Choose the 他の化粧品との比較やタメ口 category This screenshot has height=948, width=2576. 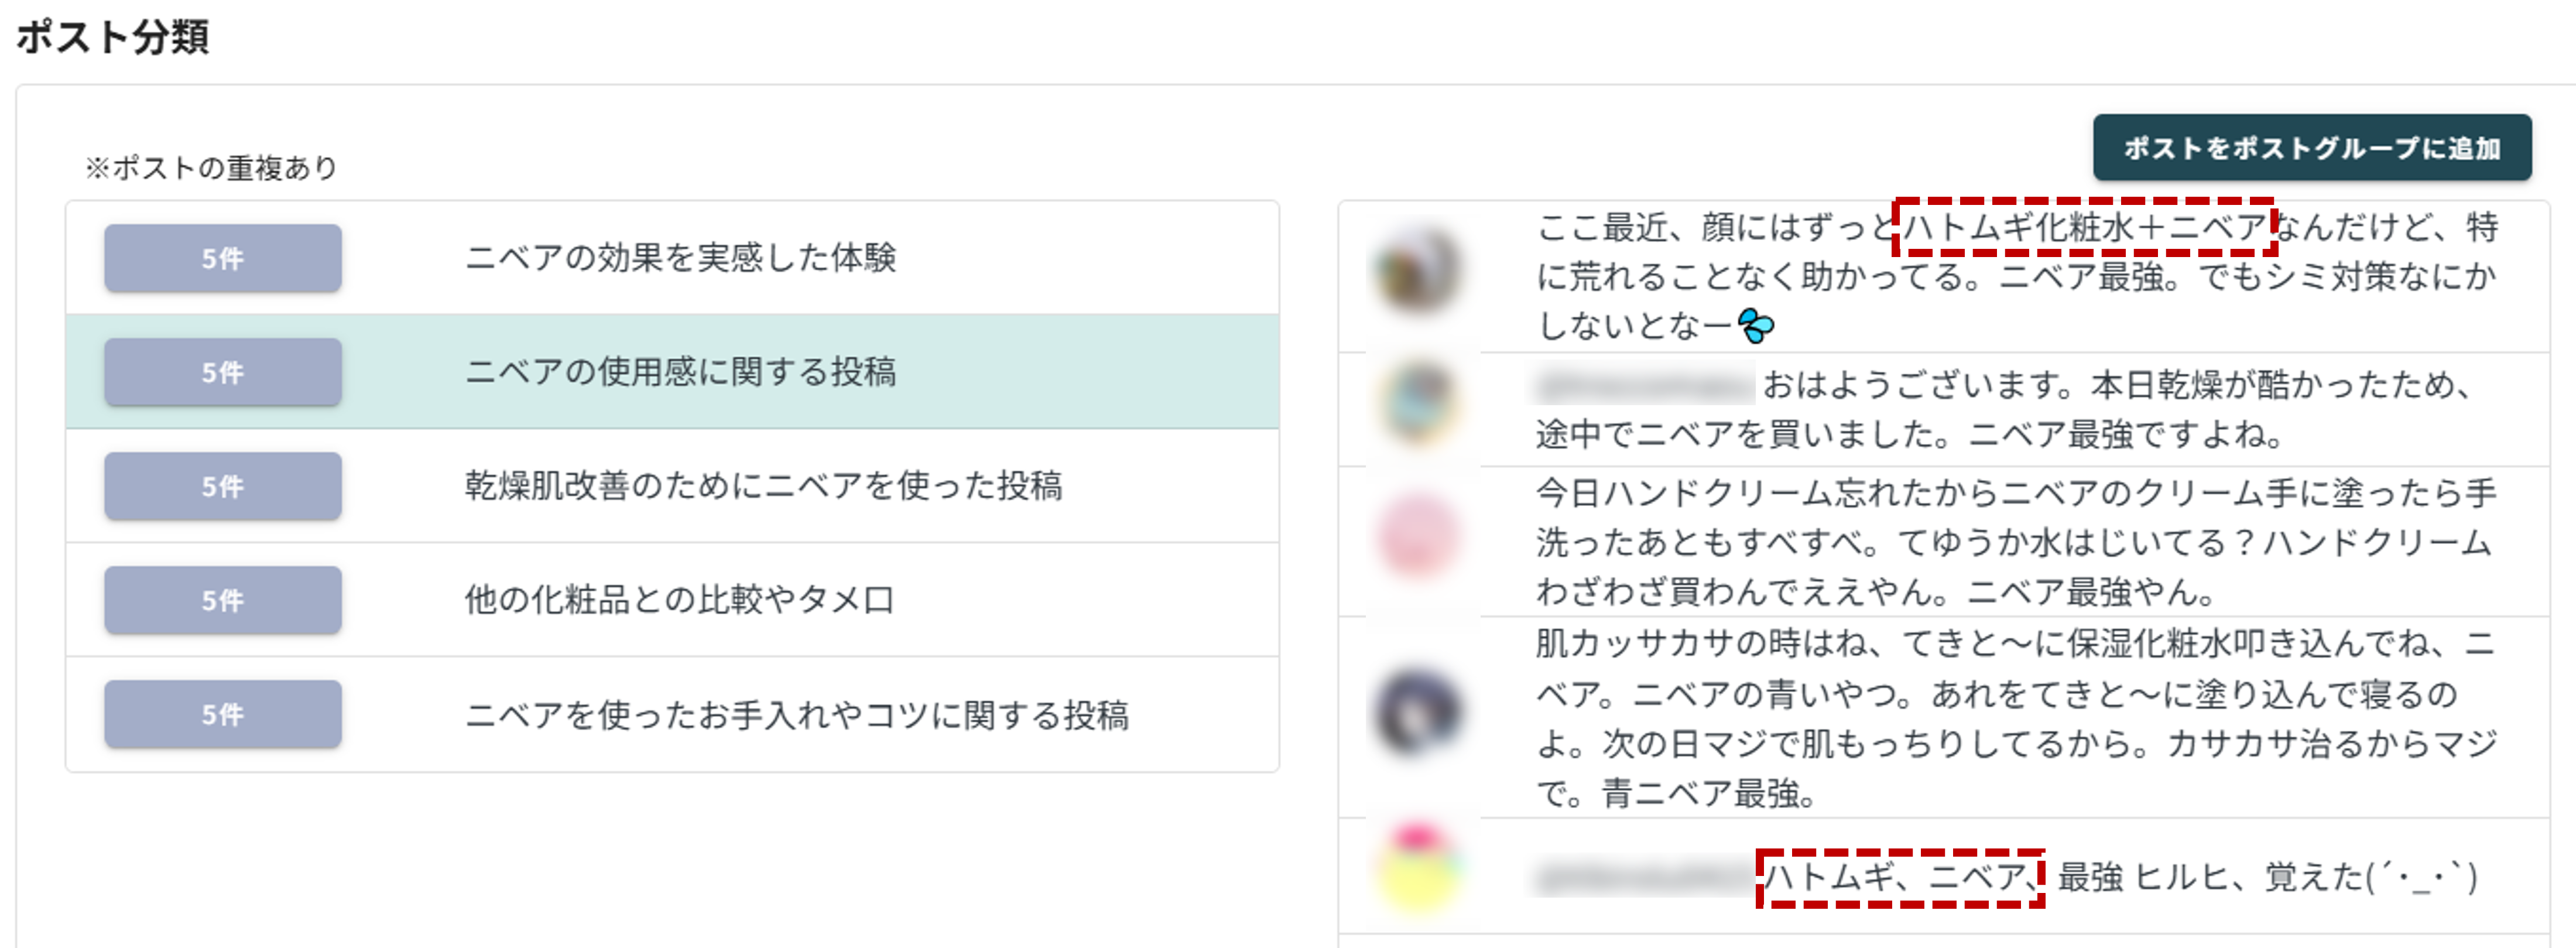coord(680,600)
